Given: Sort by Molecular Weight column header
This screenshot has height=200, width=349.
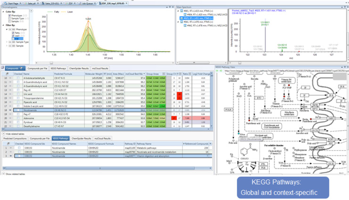Looking at the screenshot, I should [x=94, y=74].
